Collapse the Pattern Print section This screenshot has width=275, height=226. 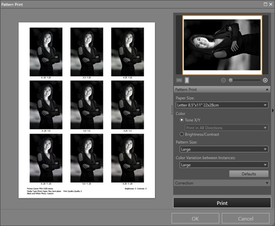coord(222,89)
